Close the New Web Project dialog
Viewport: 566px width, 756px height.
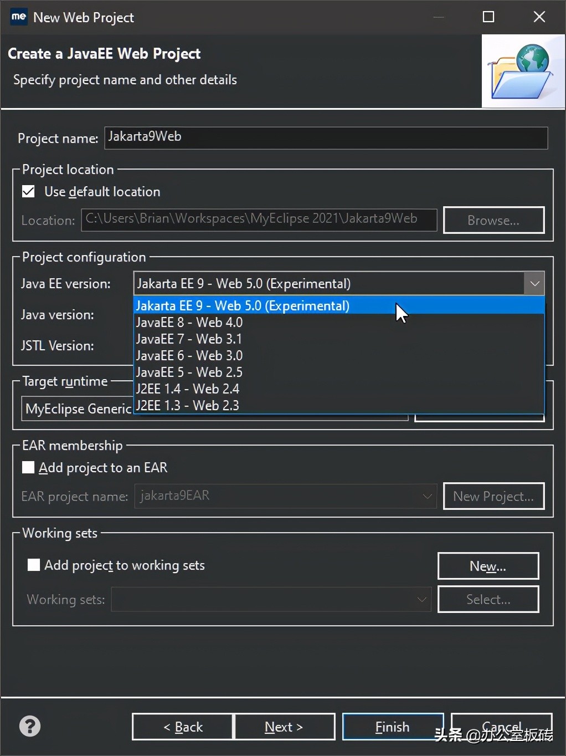(x=539, y=17)
